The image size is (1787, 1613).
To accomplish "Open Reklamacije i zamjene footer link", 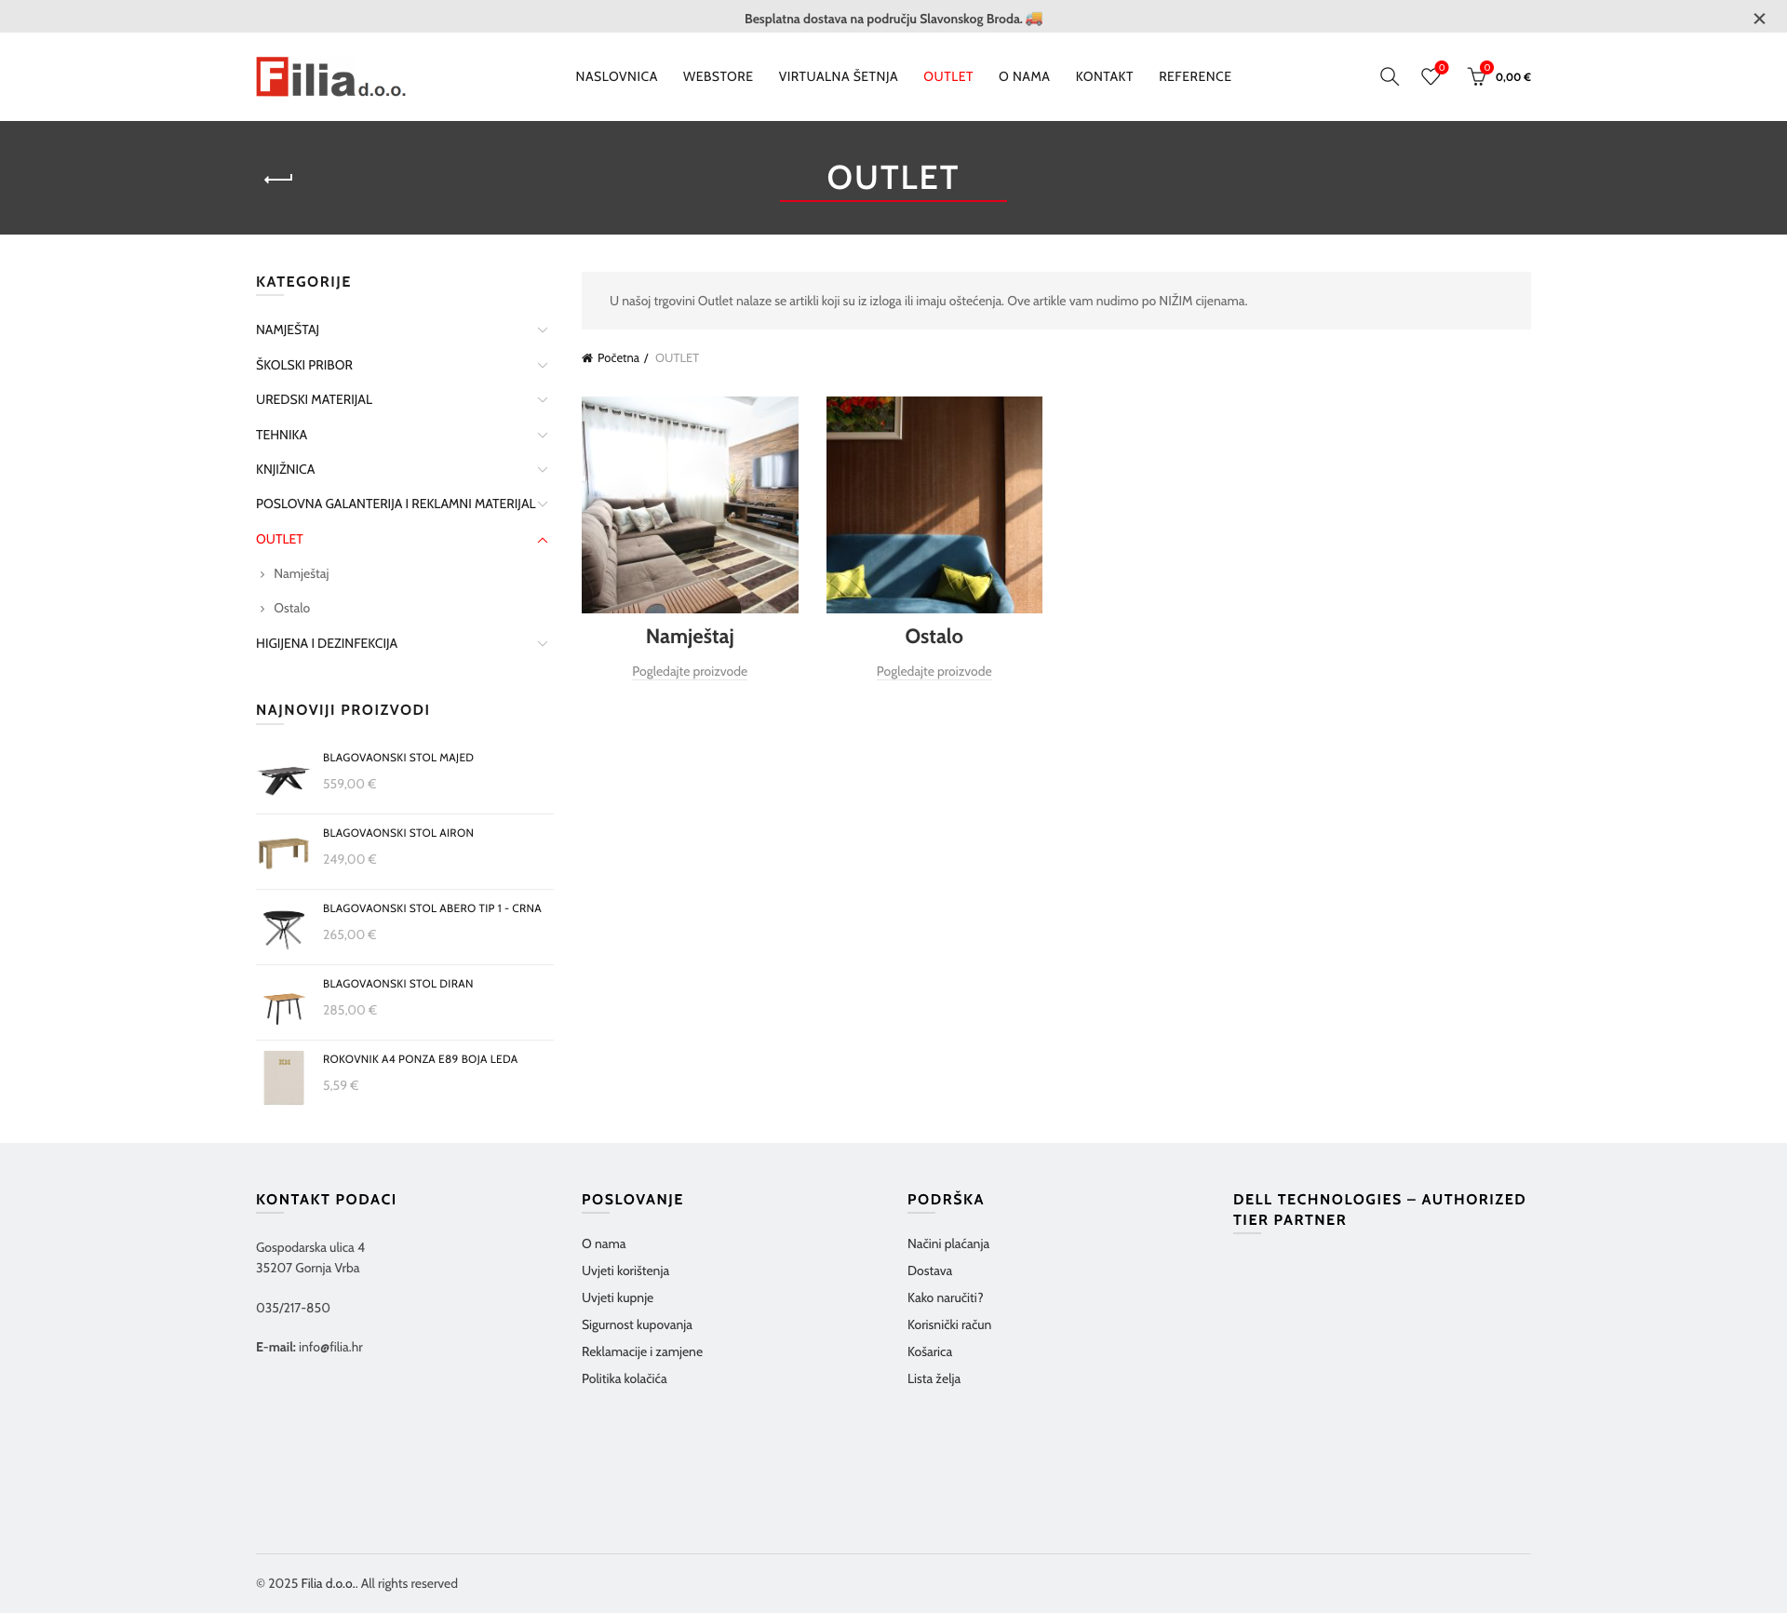I will click(x=642, y=1351).
